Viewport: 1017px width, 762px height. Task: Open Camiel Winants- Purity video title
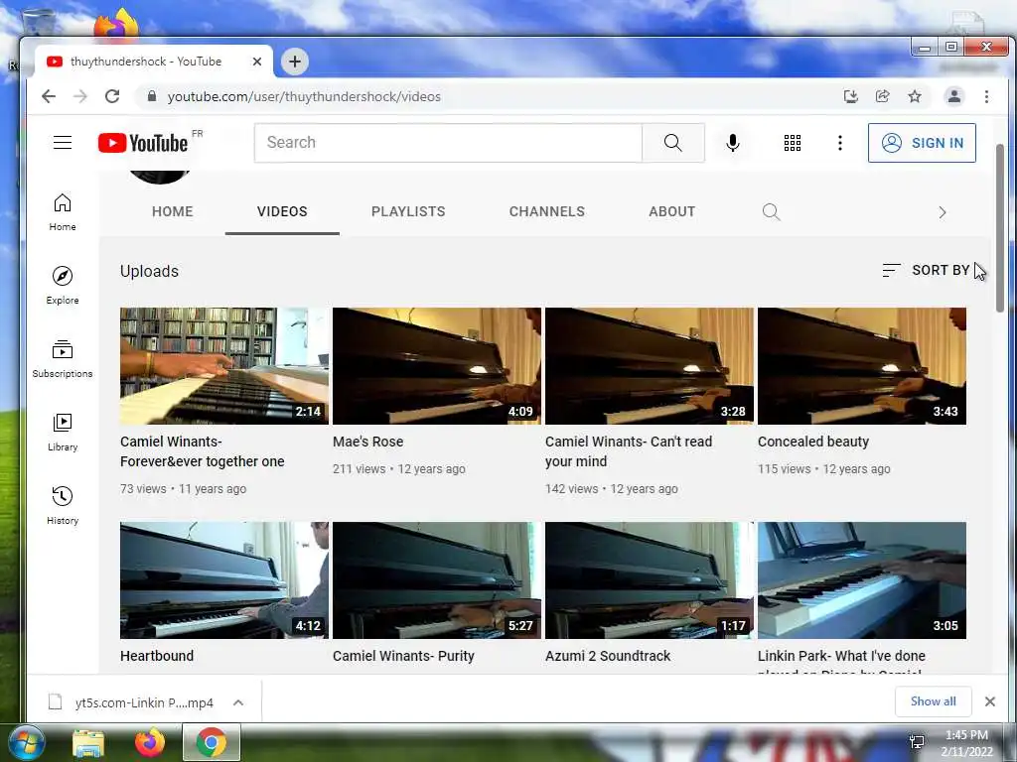[403, 656]
